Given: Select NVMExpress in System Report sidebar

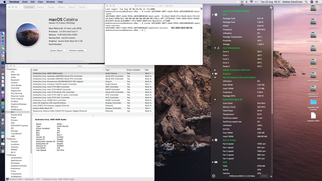Looking at the screenshot, I should [x=16, y=109].
